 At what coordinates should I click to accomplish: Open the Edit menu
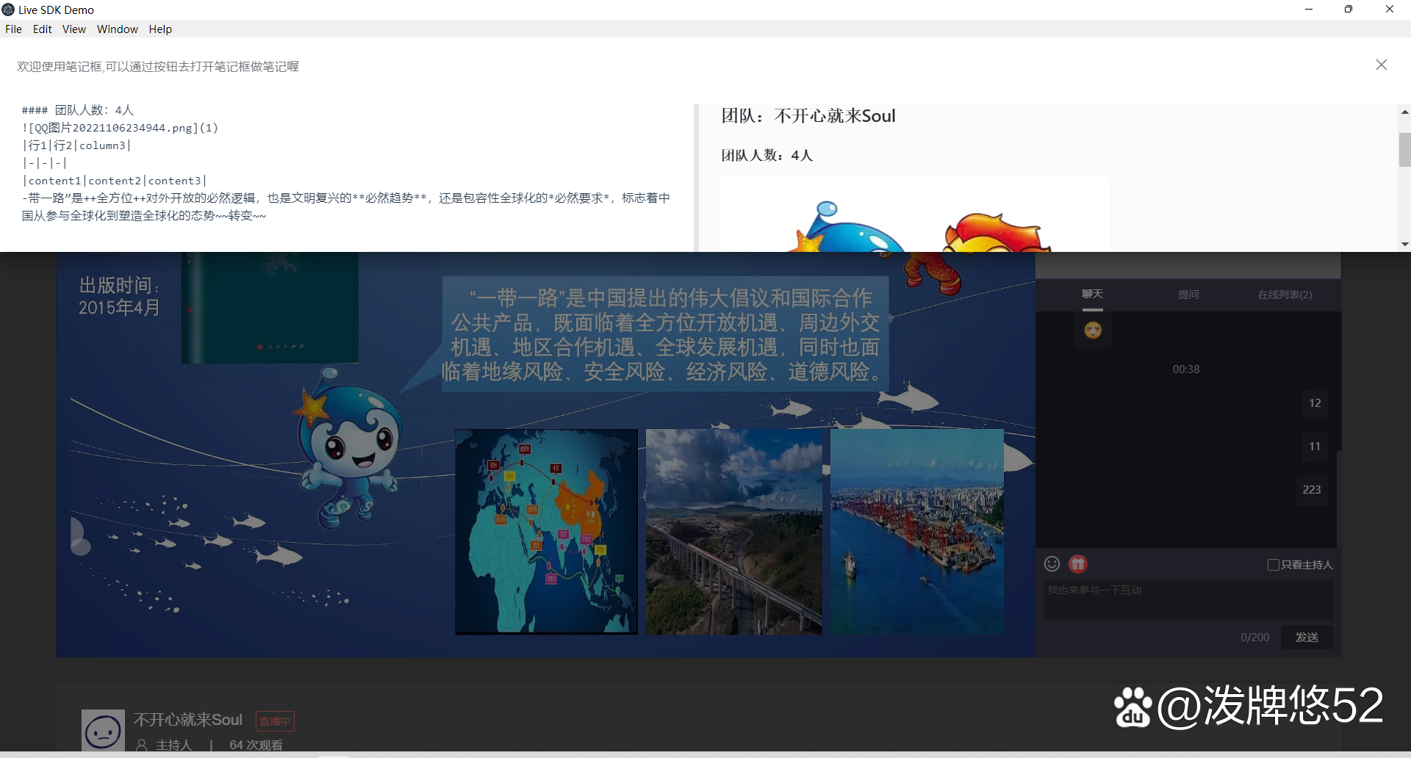click(x=42, y=29)
